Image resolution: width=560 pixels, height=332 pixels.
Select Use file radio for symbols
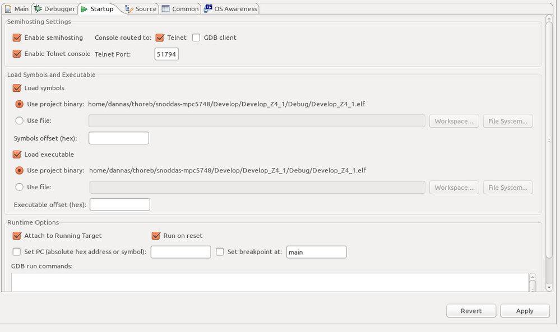point(19,120)
